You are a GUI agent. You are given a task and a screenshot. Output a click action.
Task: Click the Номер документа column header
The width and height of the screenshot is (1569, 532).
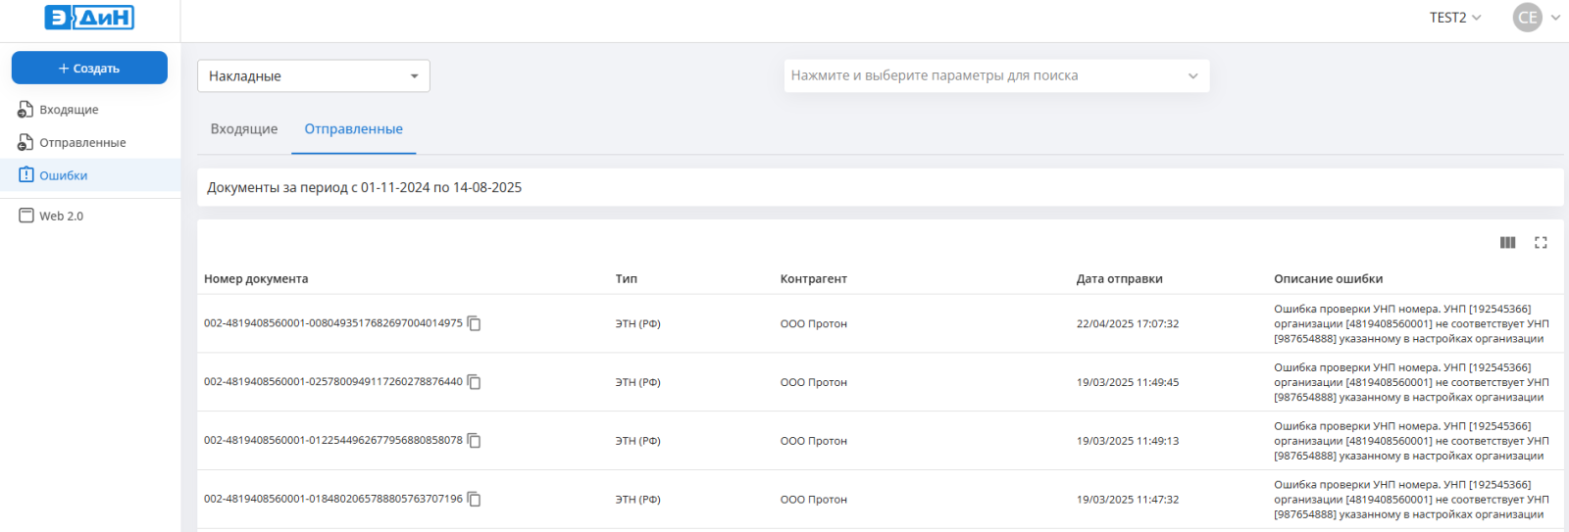pyautogui.click(x=256, y=279)
